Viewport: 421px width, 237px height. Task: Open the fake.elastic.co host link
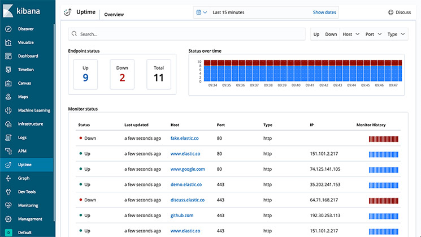pyautogui.click(x=184, y=138)
